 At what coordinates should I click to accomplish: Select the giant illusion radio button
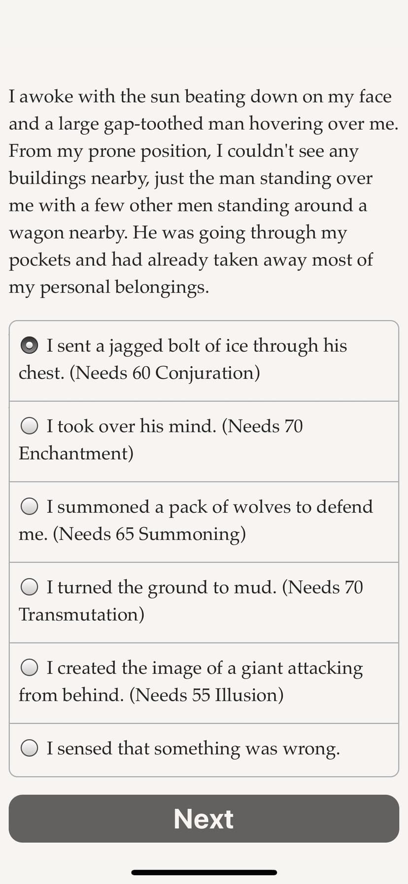coord(30,668)
